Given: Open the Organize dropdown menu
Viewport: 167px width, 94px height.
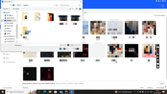Looking at the screenshot, I should click(6, 9).
